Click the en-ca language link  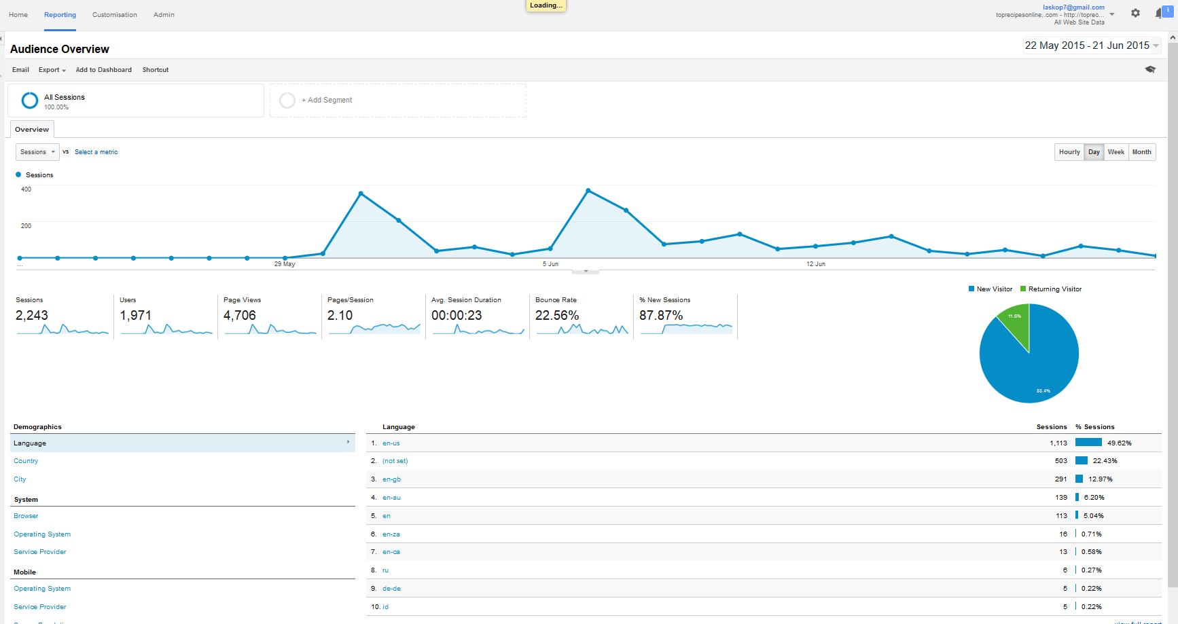tap(391, 552)
